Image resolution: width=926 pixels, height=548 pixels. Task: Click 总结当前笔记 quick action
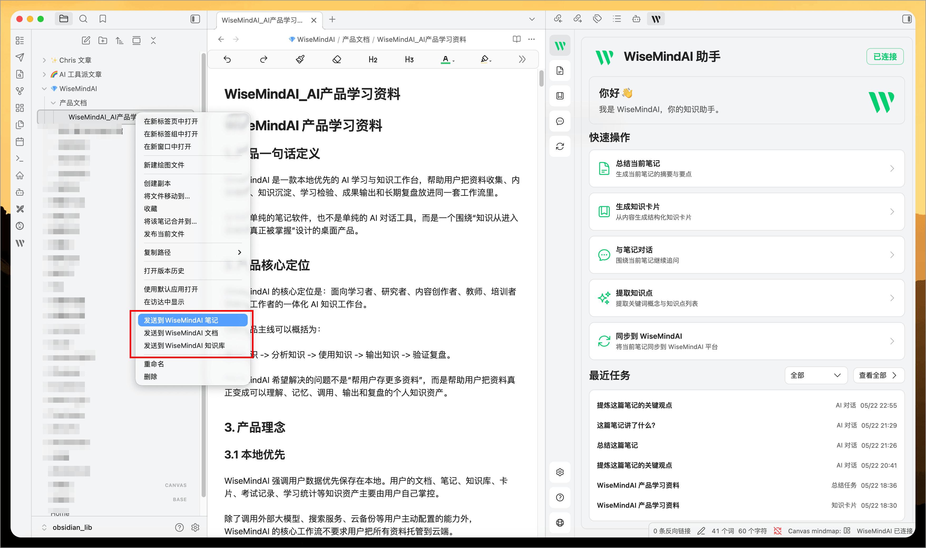746,168
